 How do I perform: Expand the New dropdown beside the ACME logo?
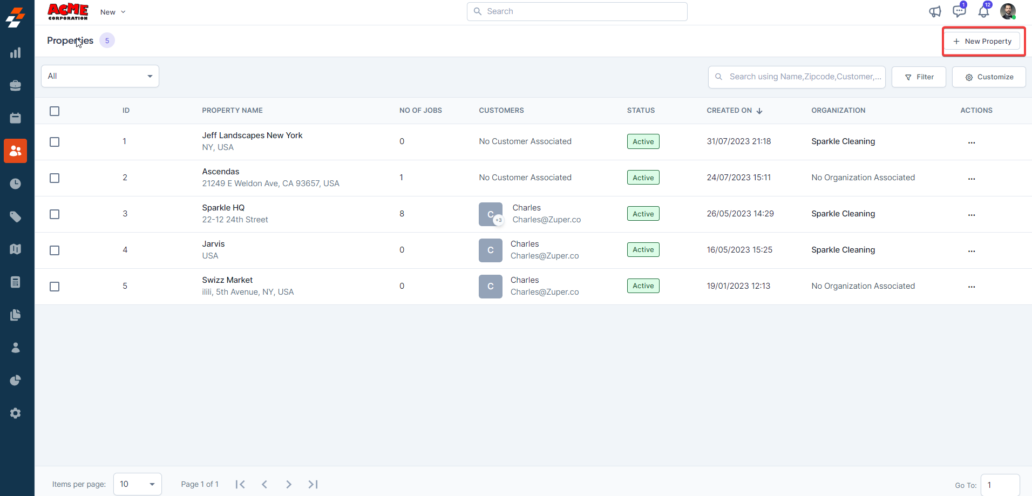pyautogui.click(x=113, y=12)
